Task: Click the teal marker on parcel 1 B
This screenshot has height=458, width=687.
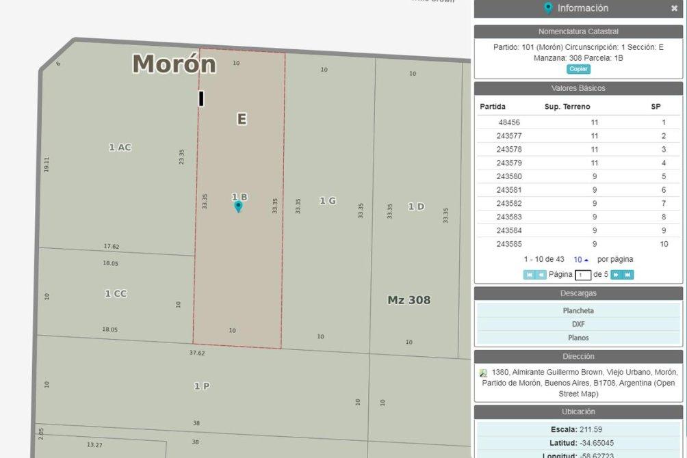Action: pos(238,206)
